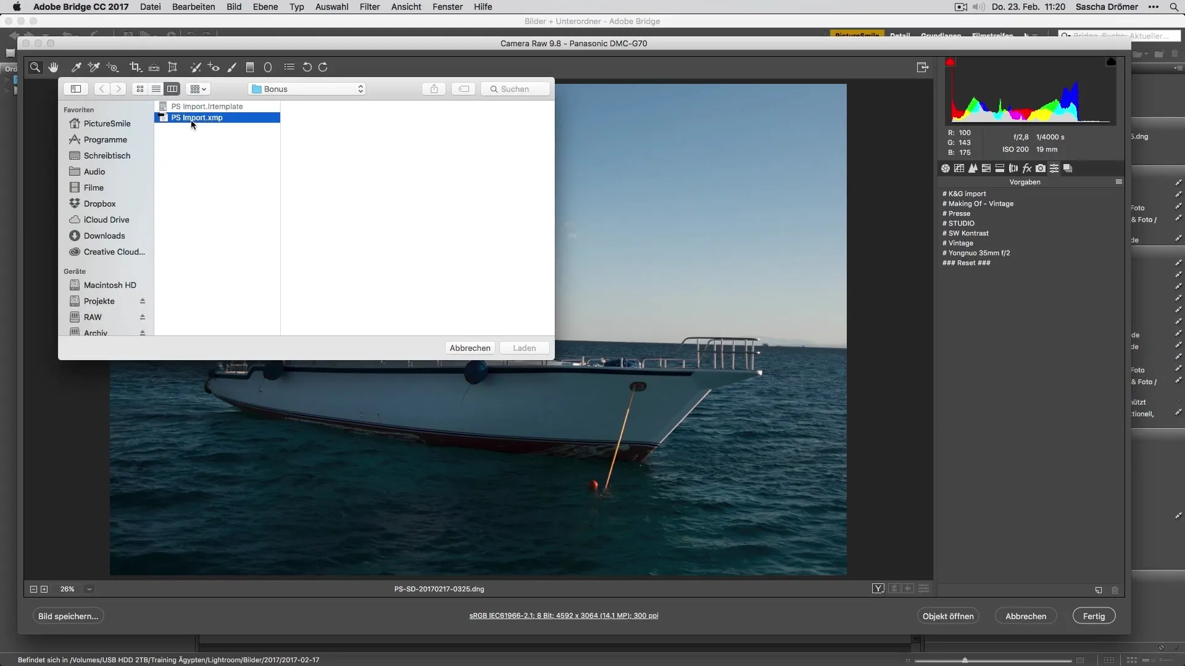Rotate image clockwise
The width and height of the screenshot is (1185, 666).
323,67
